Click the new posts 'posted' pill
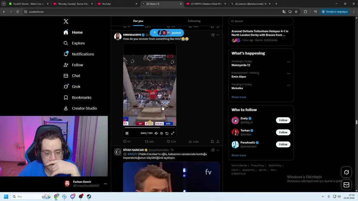 point(167,33)
